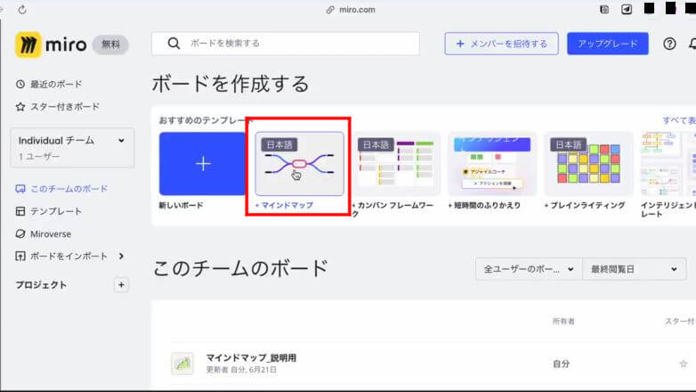696x392 pixels.
Task: Open the help question mark icon
Action: point(669,44)
